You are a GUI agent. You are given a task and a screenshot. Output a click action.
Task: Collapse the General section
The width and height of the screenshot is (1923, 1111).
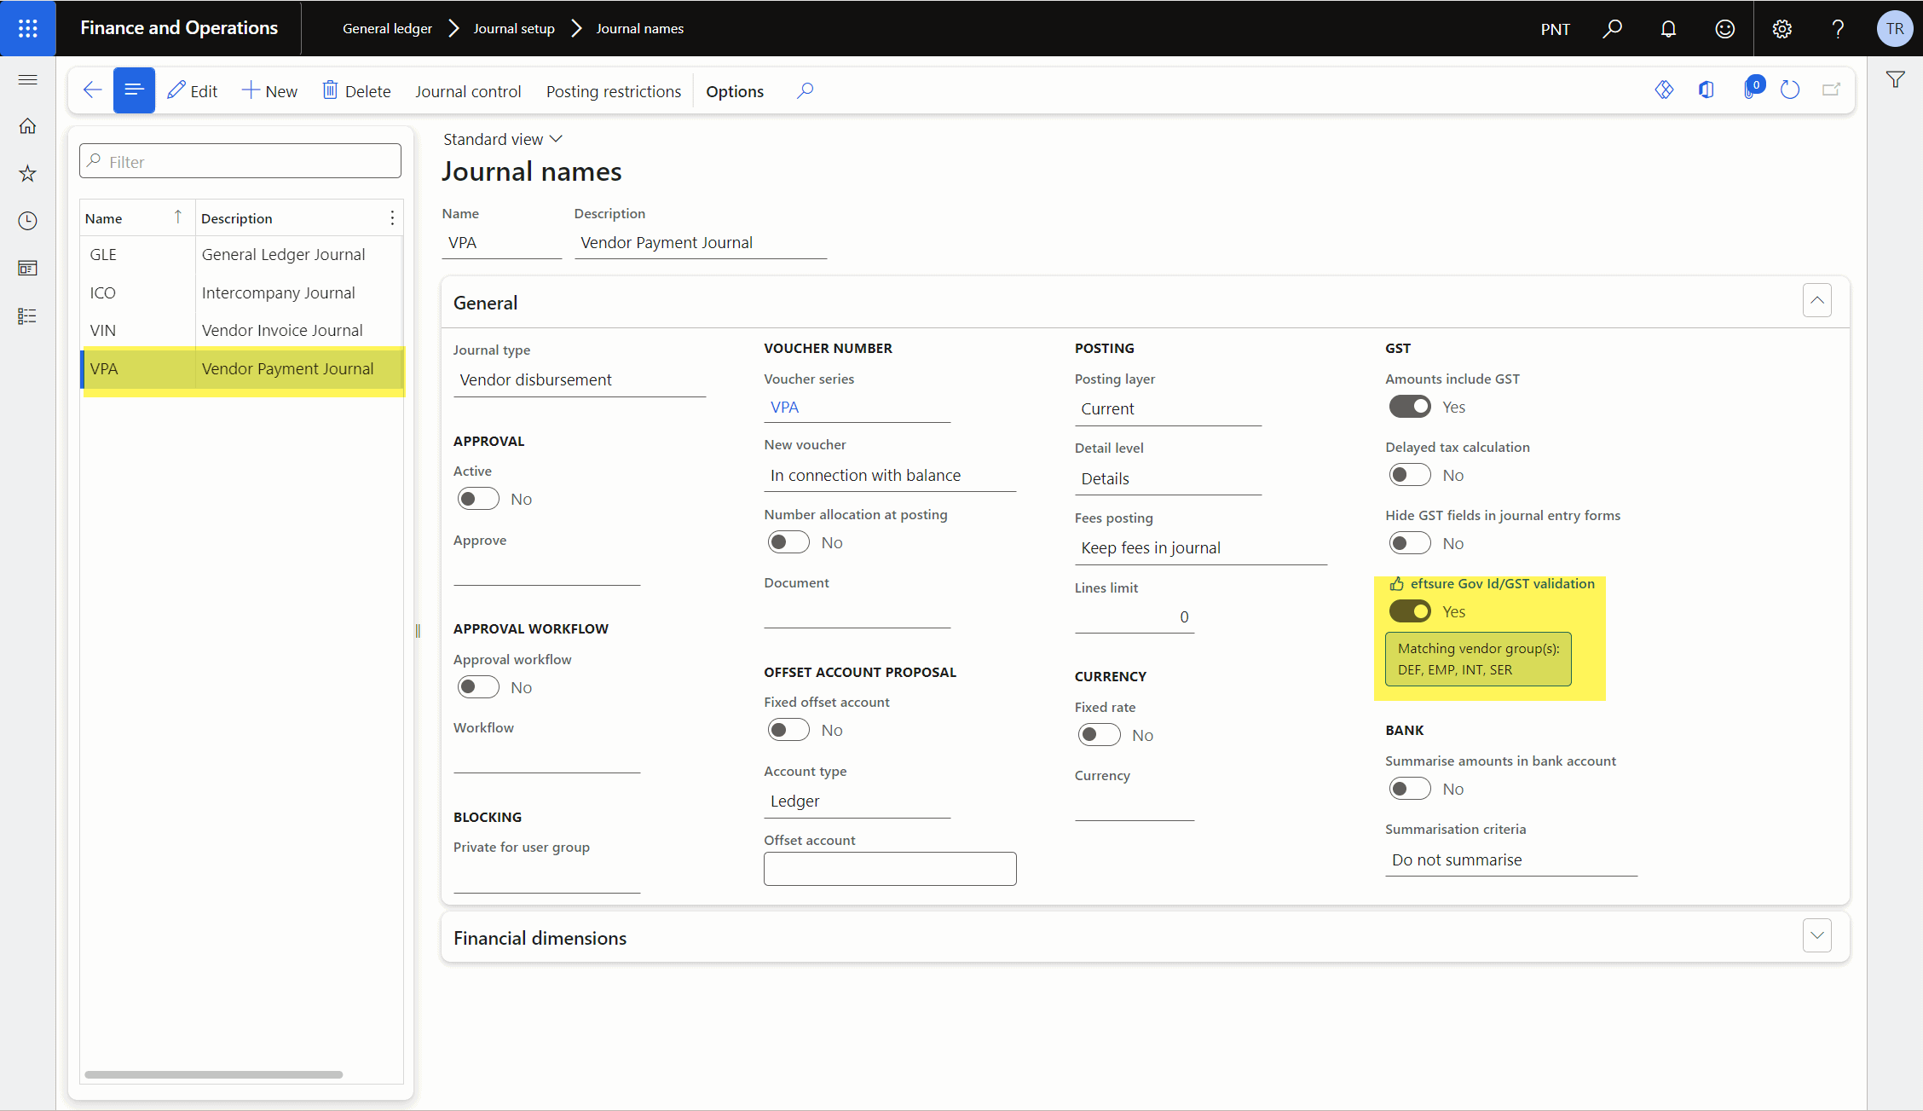point(1816,300)
